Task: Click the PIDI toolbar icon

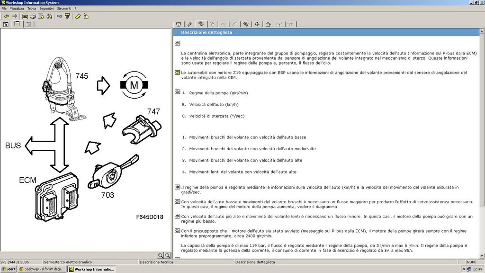Action: click(59, 16)
